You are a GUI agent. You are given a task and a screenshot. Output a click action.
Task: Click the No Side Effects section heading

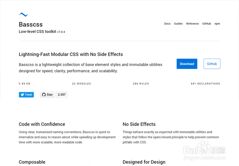tap(139, 124)
